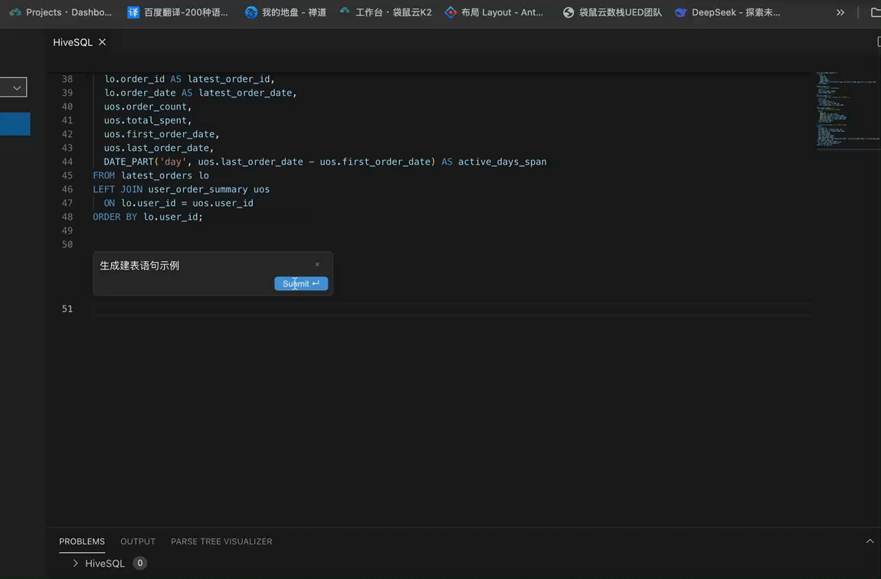This screenshot has width=881, height=579.
Task: Click active_days_span alias on line 44
Action: 503,162
